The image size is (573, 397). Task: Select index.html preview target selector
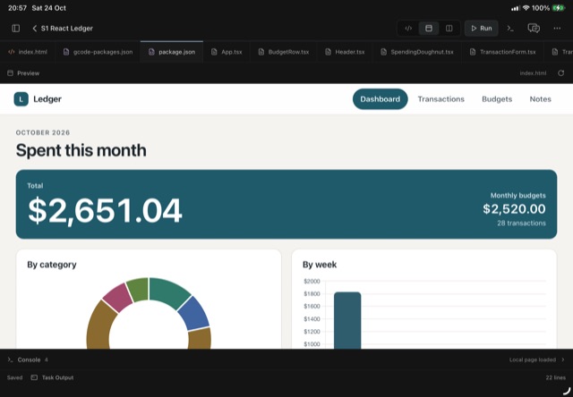pyautogui.click(x=533, y=73)
